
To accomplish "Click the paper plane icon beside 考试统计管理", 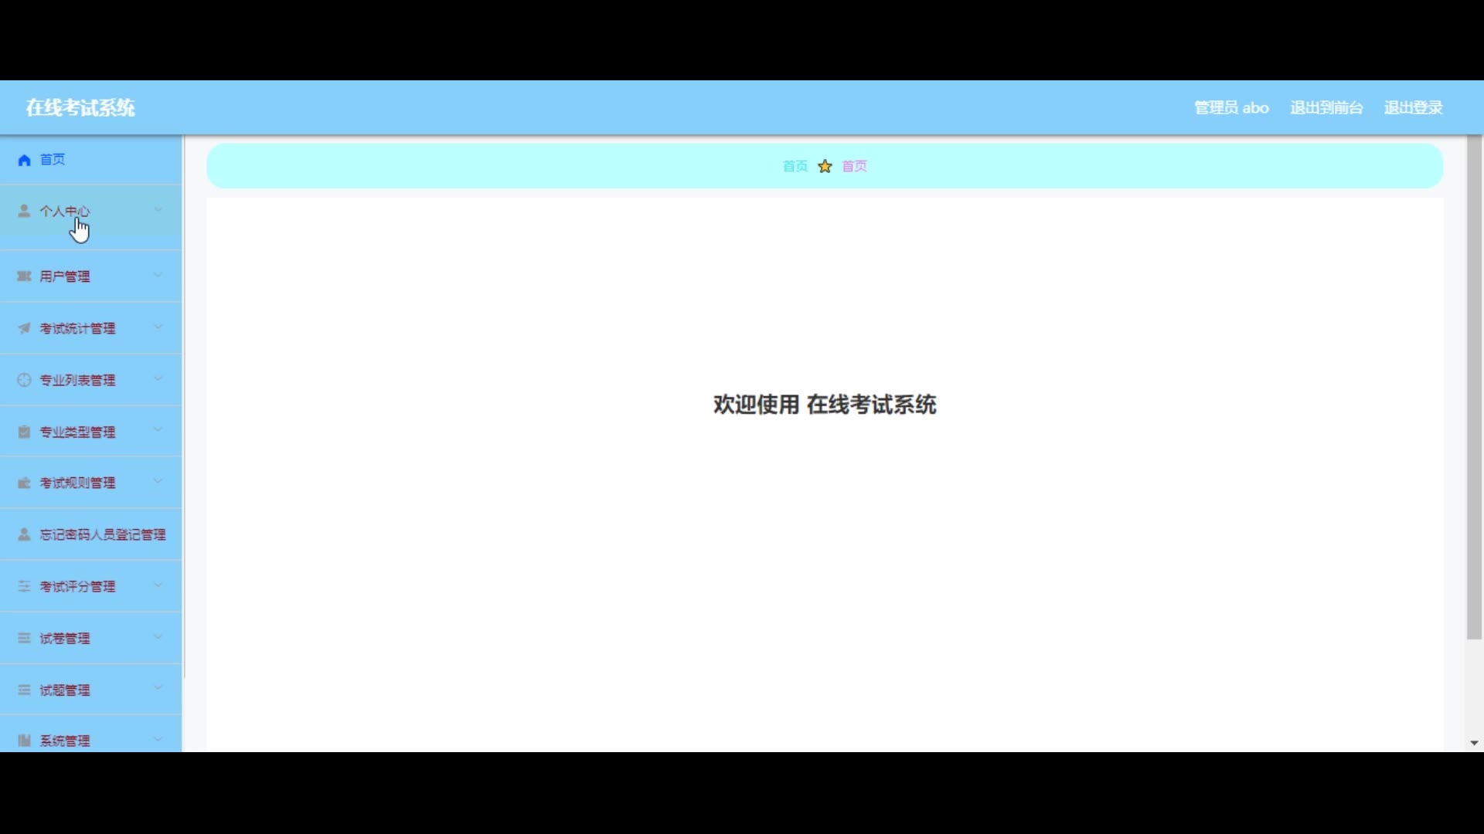I will 24,328.
